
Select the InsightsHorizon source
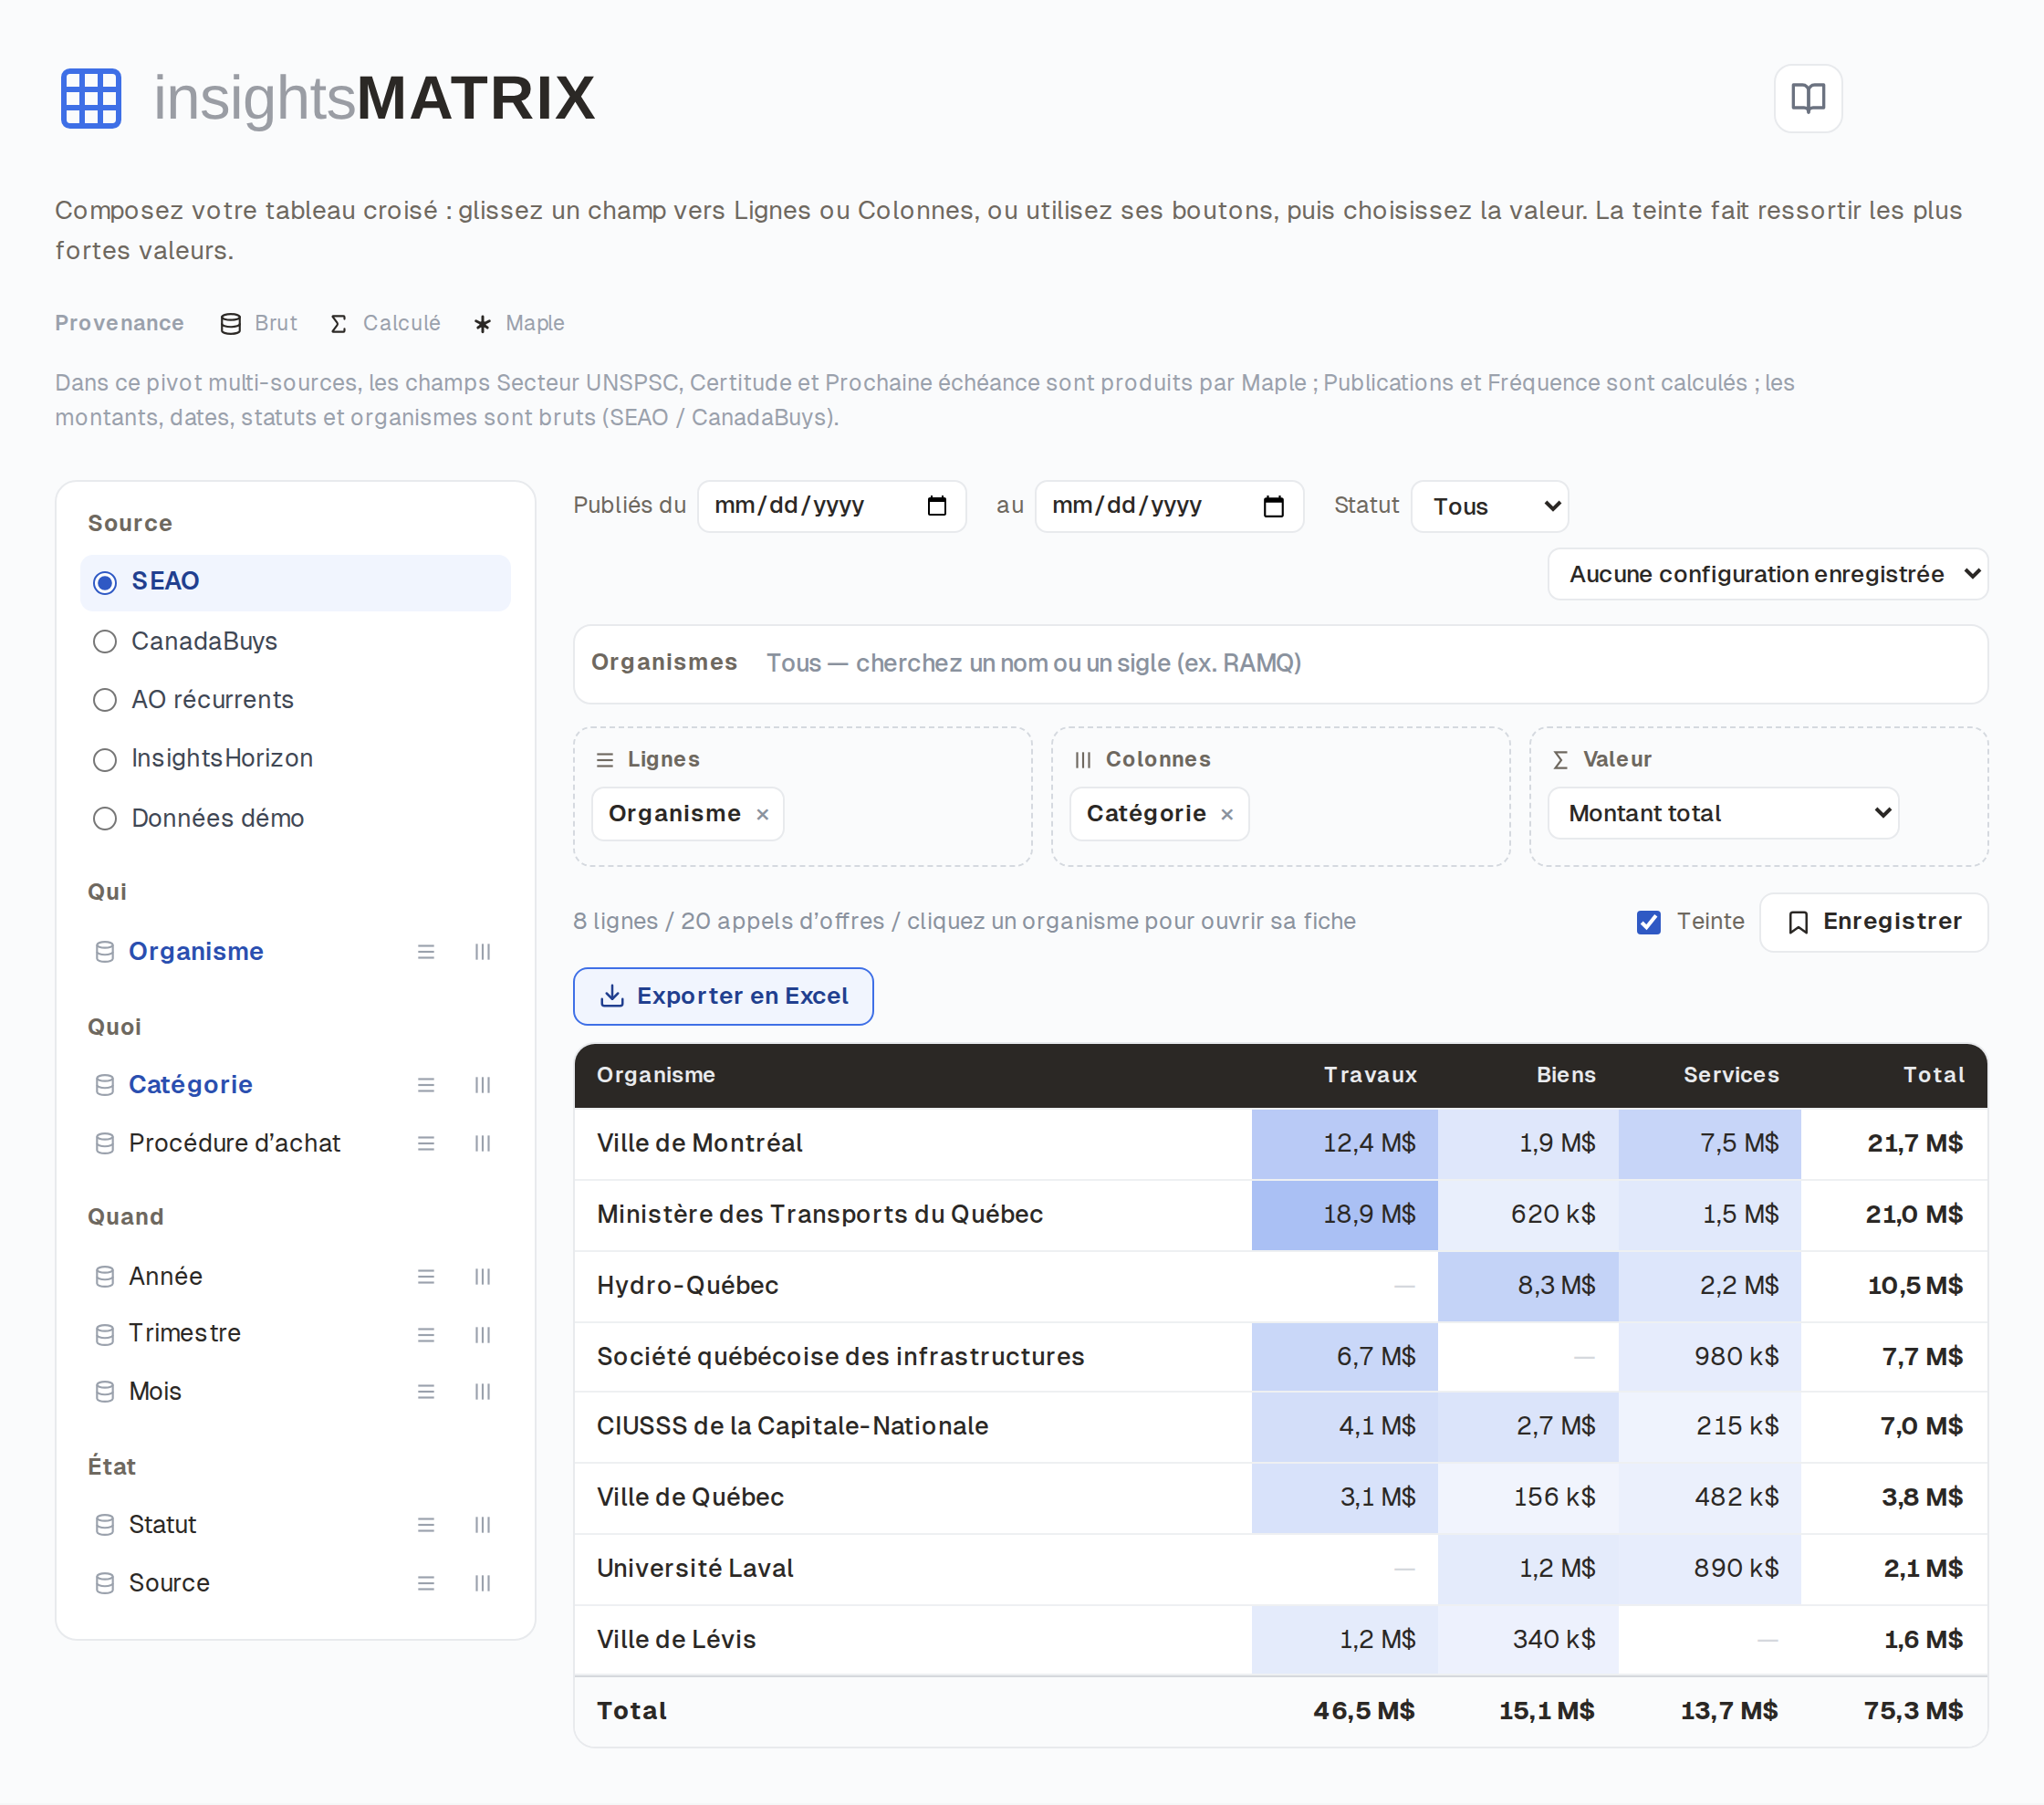(105, 759)
